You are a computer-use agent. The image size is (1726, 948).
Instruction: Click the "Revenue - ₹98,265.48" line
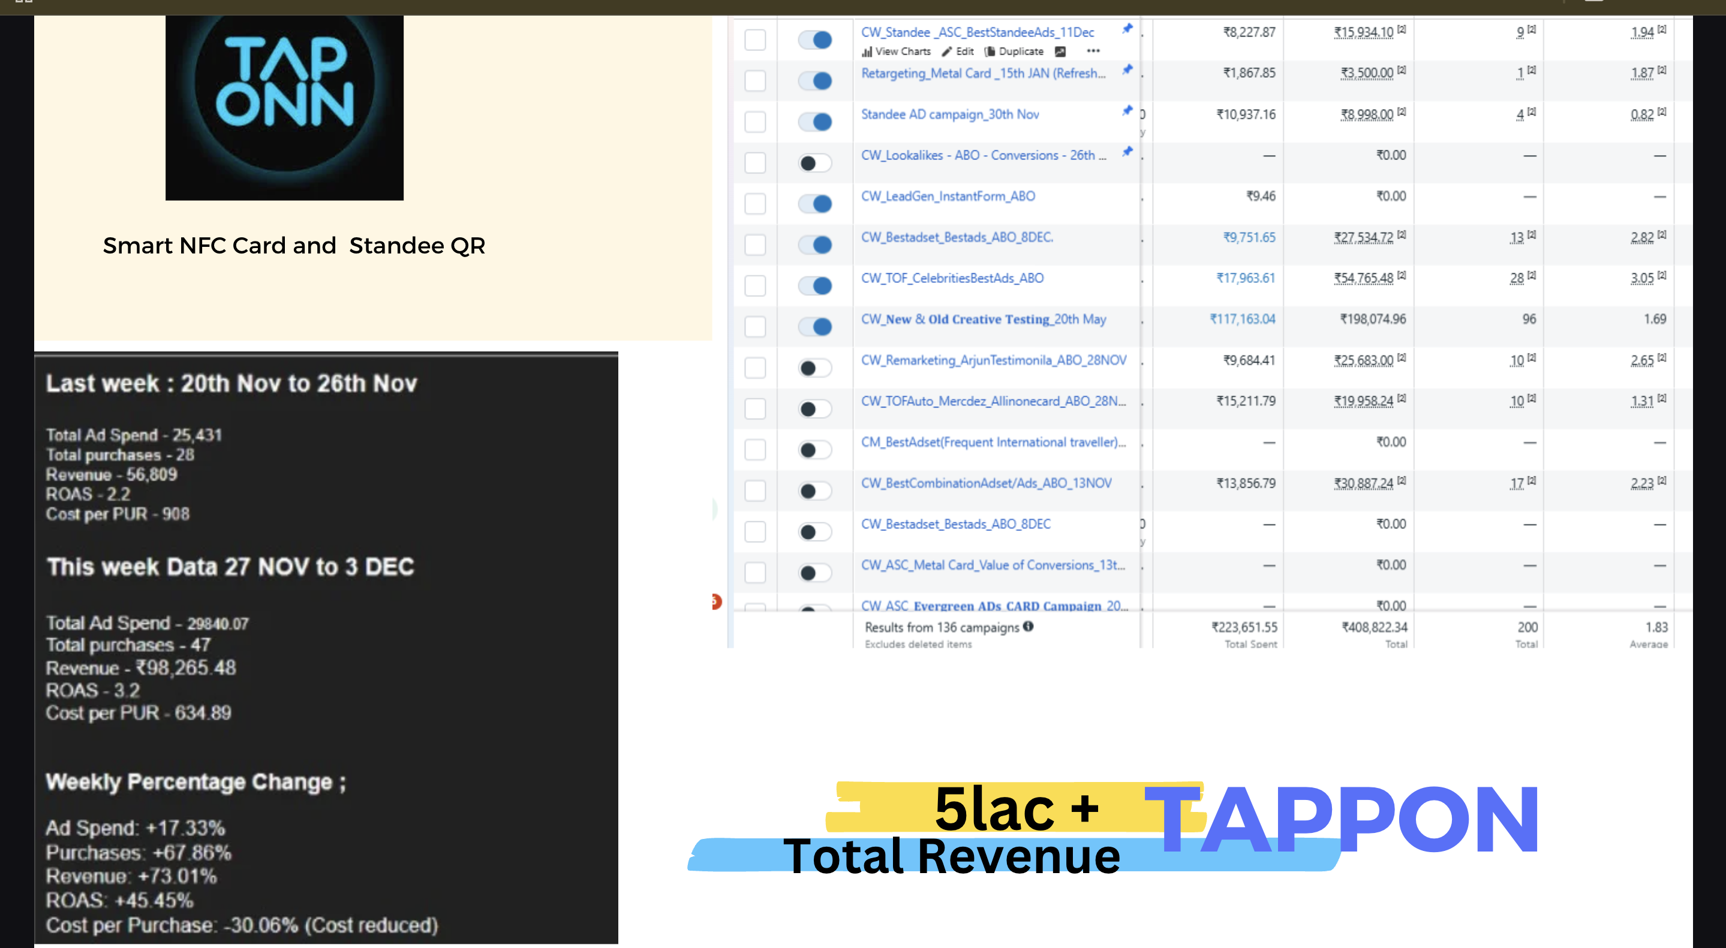141,668
